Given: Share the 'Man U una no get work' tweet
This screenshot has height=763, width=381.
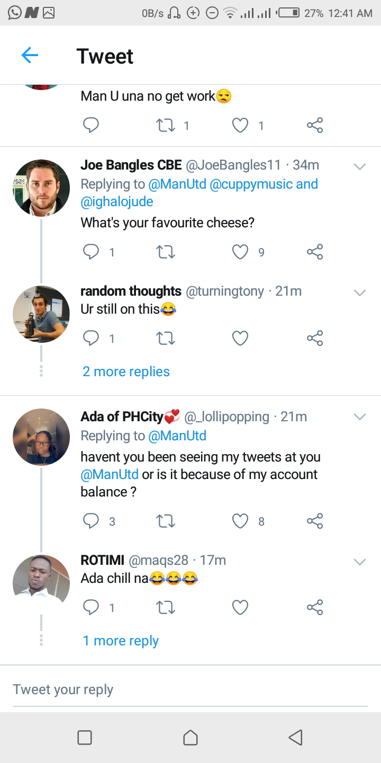Looking at the screenshot, I should [x=314, y=126].
